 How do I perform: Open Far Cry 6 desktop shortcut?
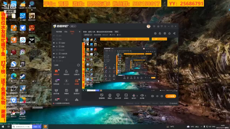(32, 29)
